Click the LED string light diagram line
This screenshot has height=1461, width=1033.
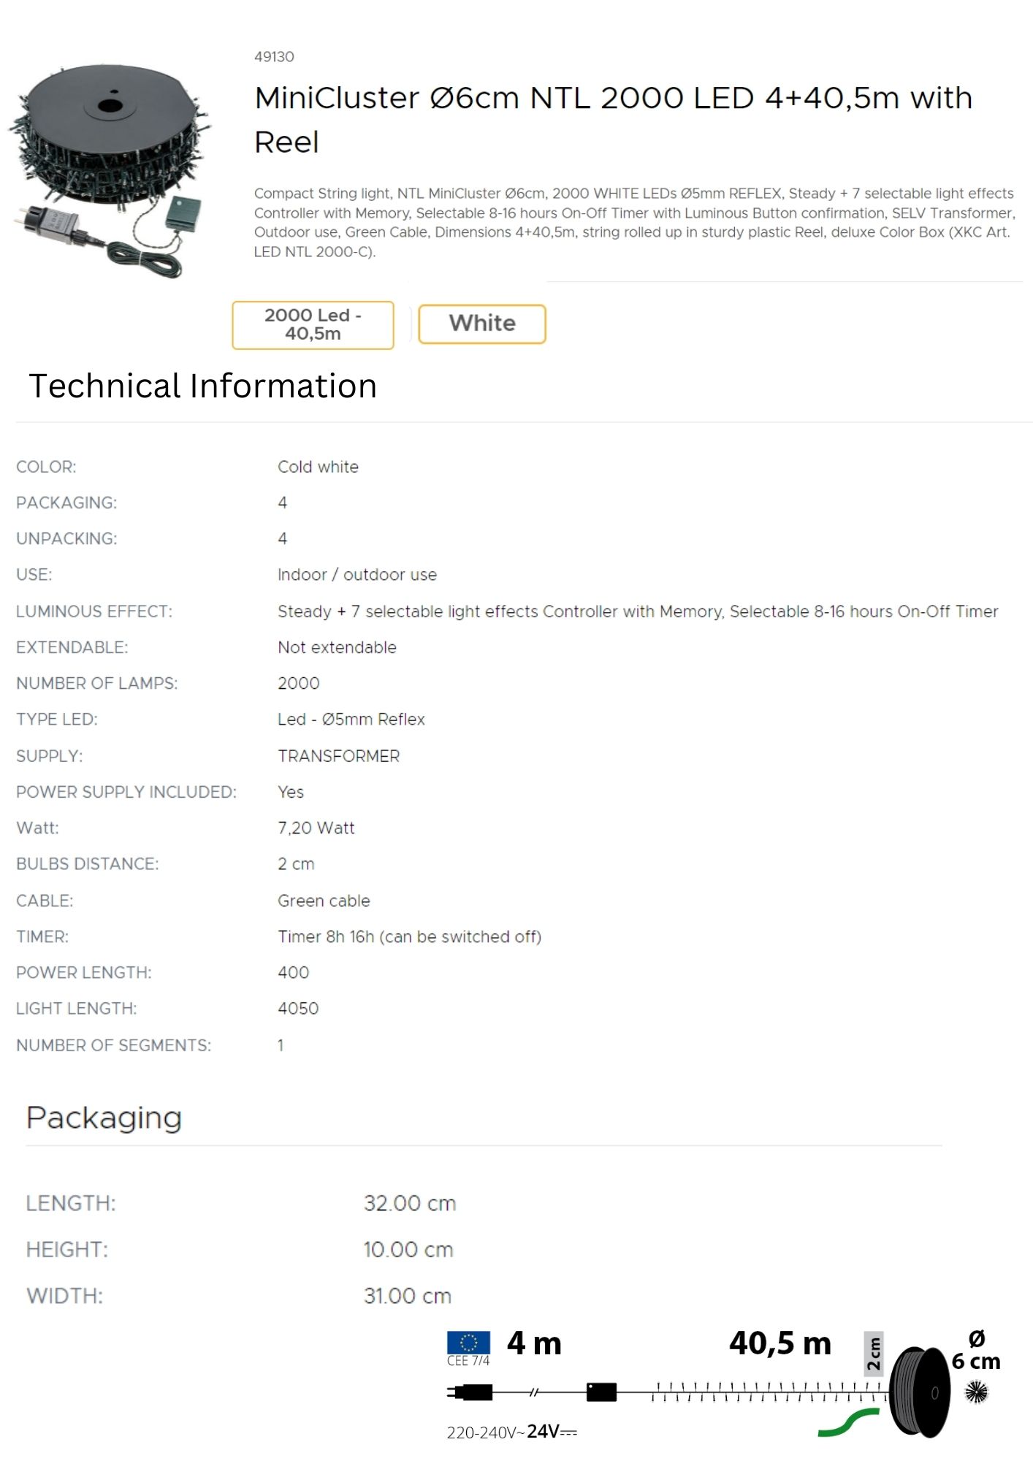coord(767,1392)
